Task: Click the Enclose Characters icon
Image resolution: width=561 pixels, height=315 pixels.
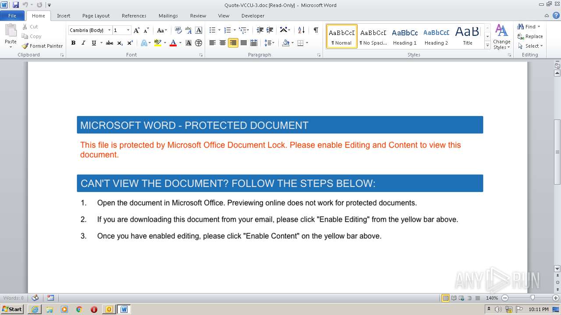Action: click(x=199, y=43)
